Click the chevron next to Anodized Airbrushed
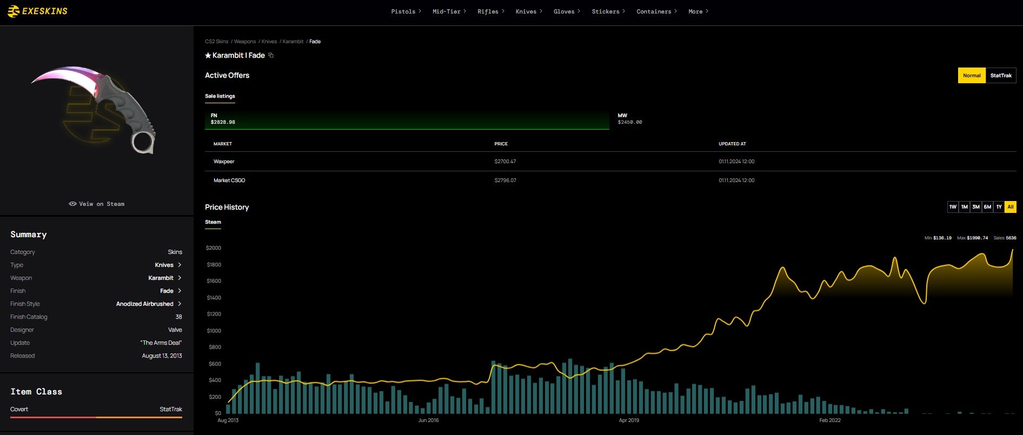The image size is (1023, 435). click(x=180, y=304)
